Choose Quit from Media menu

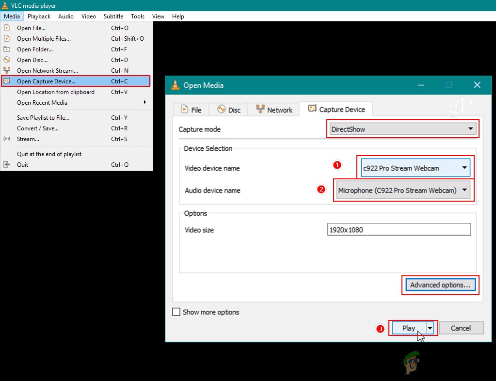(x=76, y=164)
